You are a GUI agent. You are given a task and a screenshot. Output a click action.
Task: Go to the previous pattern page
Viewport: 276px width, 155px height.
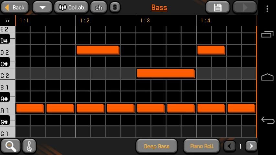coord(230,146)
